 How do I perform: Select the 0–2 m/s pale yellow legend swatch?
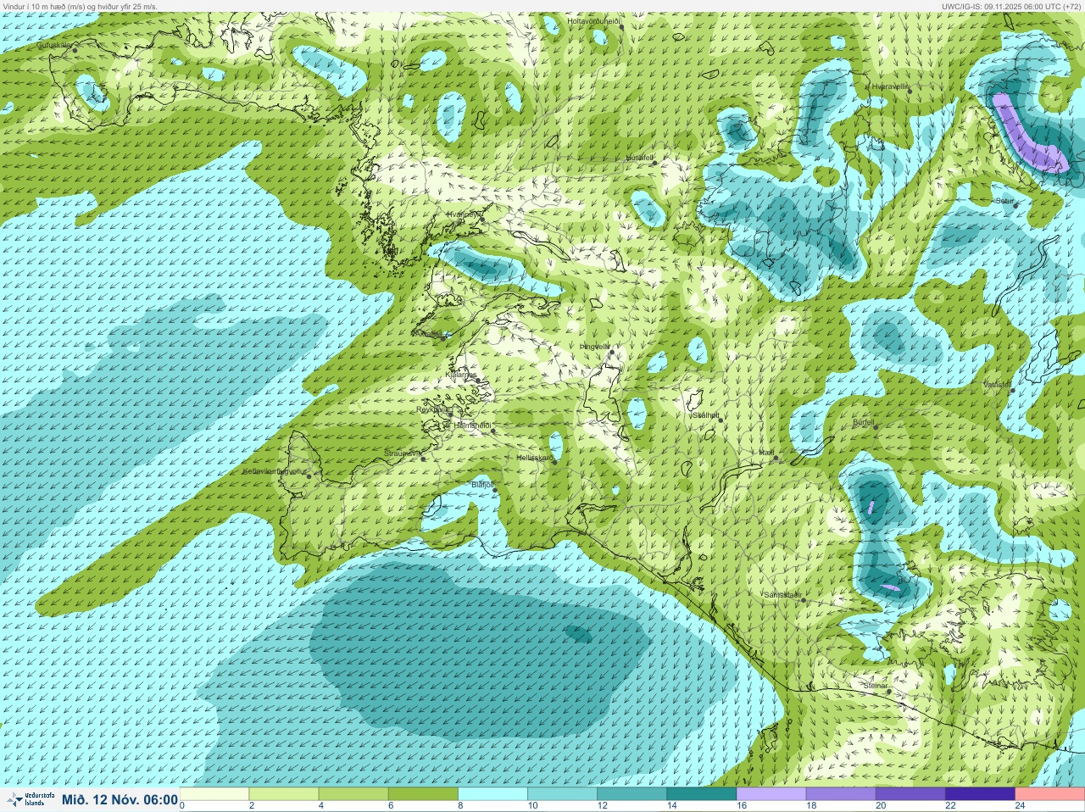pyautogui.click(x=214, y=794)
